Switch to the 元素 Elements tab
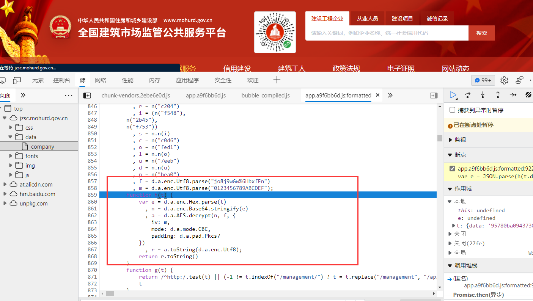Image resolution: width=533 pixels, height=301 pixels. click(38, 80)
